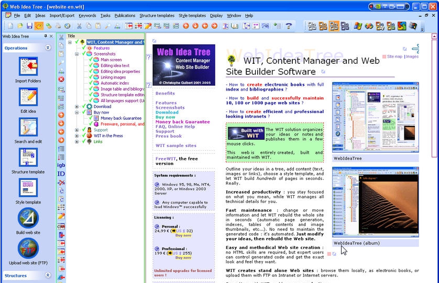Image resolution: width=439 pixels, height=283 pixels.
Task: Collapse the Screenshots tree node
Action: [76, 54]
